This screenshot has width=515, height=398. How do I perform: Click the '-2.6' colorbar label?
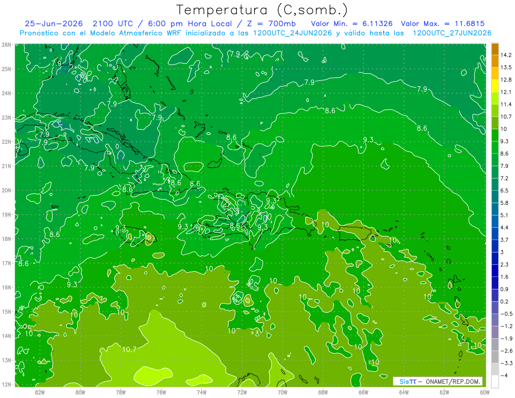click(506, 351)
